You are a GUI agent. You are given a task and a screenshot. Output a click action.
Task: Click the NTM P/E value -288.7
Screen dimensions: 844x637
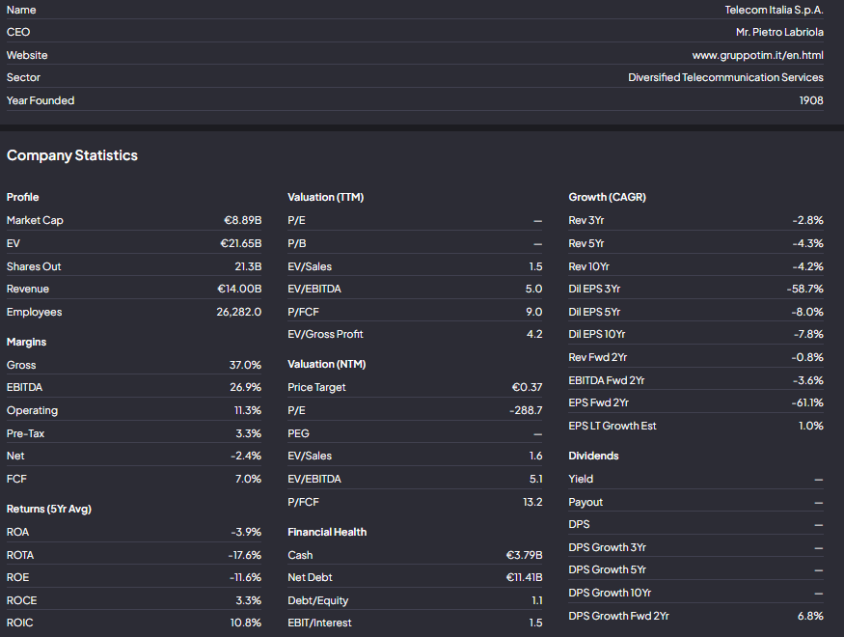(526, 411)
